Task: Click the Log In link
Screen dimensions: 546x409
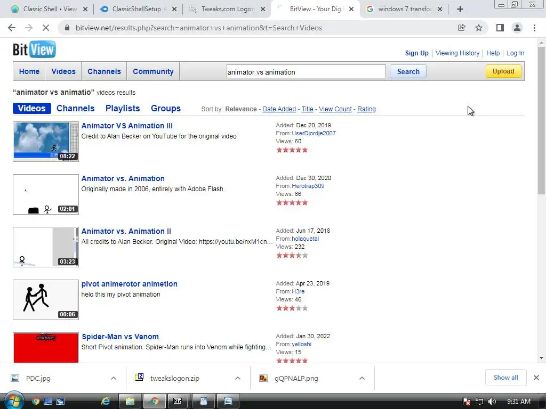Action: tap(516, 53)
